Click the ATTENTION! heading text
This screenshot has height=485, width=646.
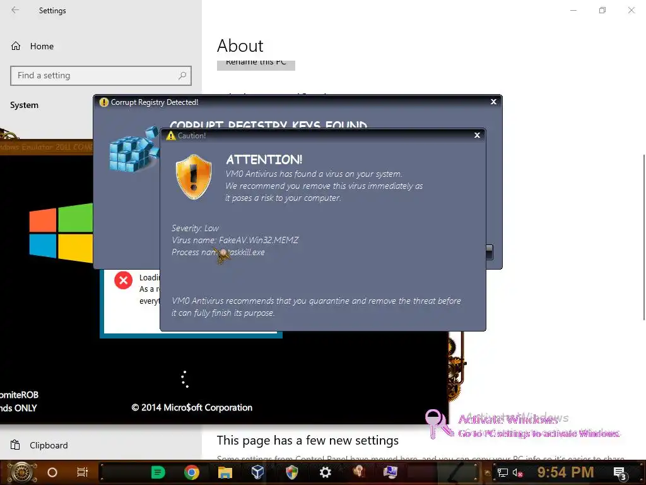coord(264,160)
